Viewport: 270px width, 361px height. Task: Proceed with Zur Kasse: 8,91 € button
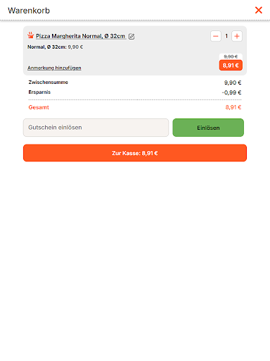[135, 153]
